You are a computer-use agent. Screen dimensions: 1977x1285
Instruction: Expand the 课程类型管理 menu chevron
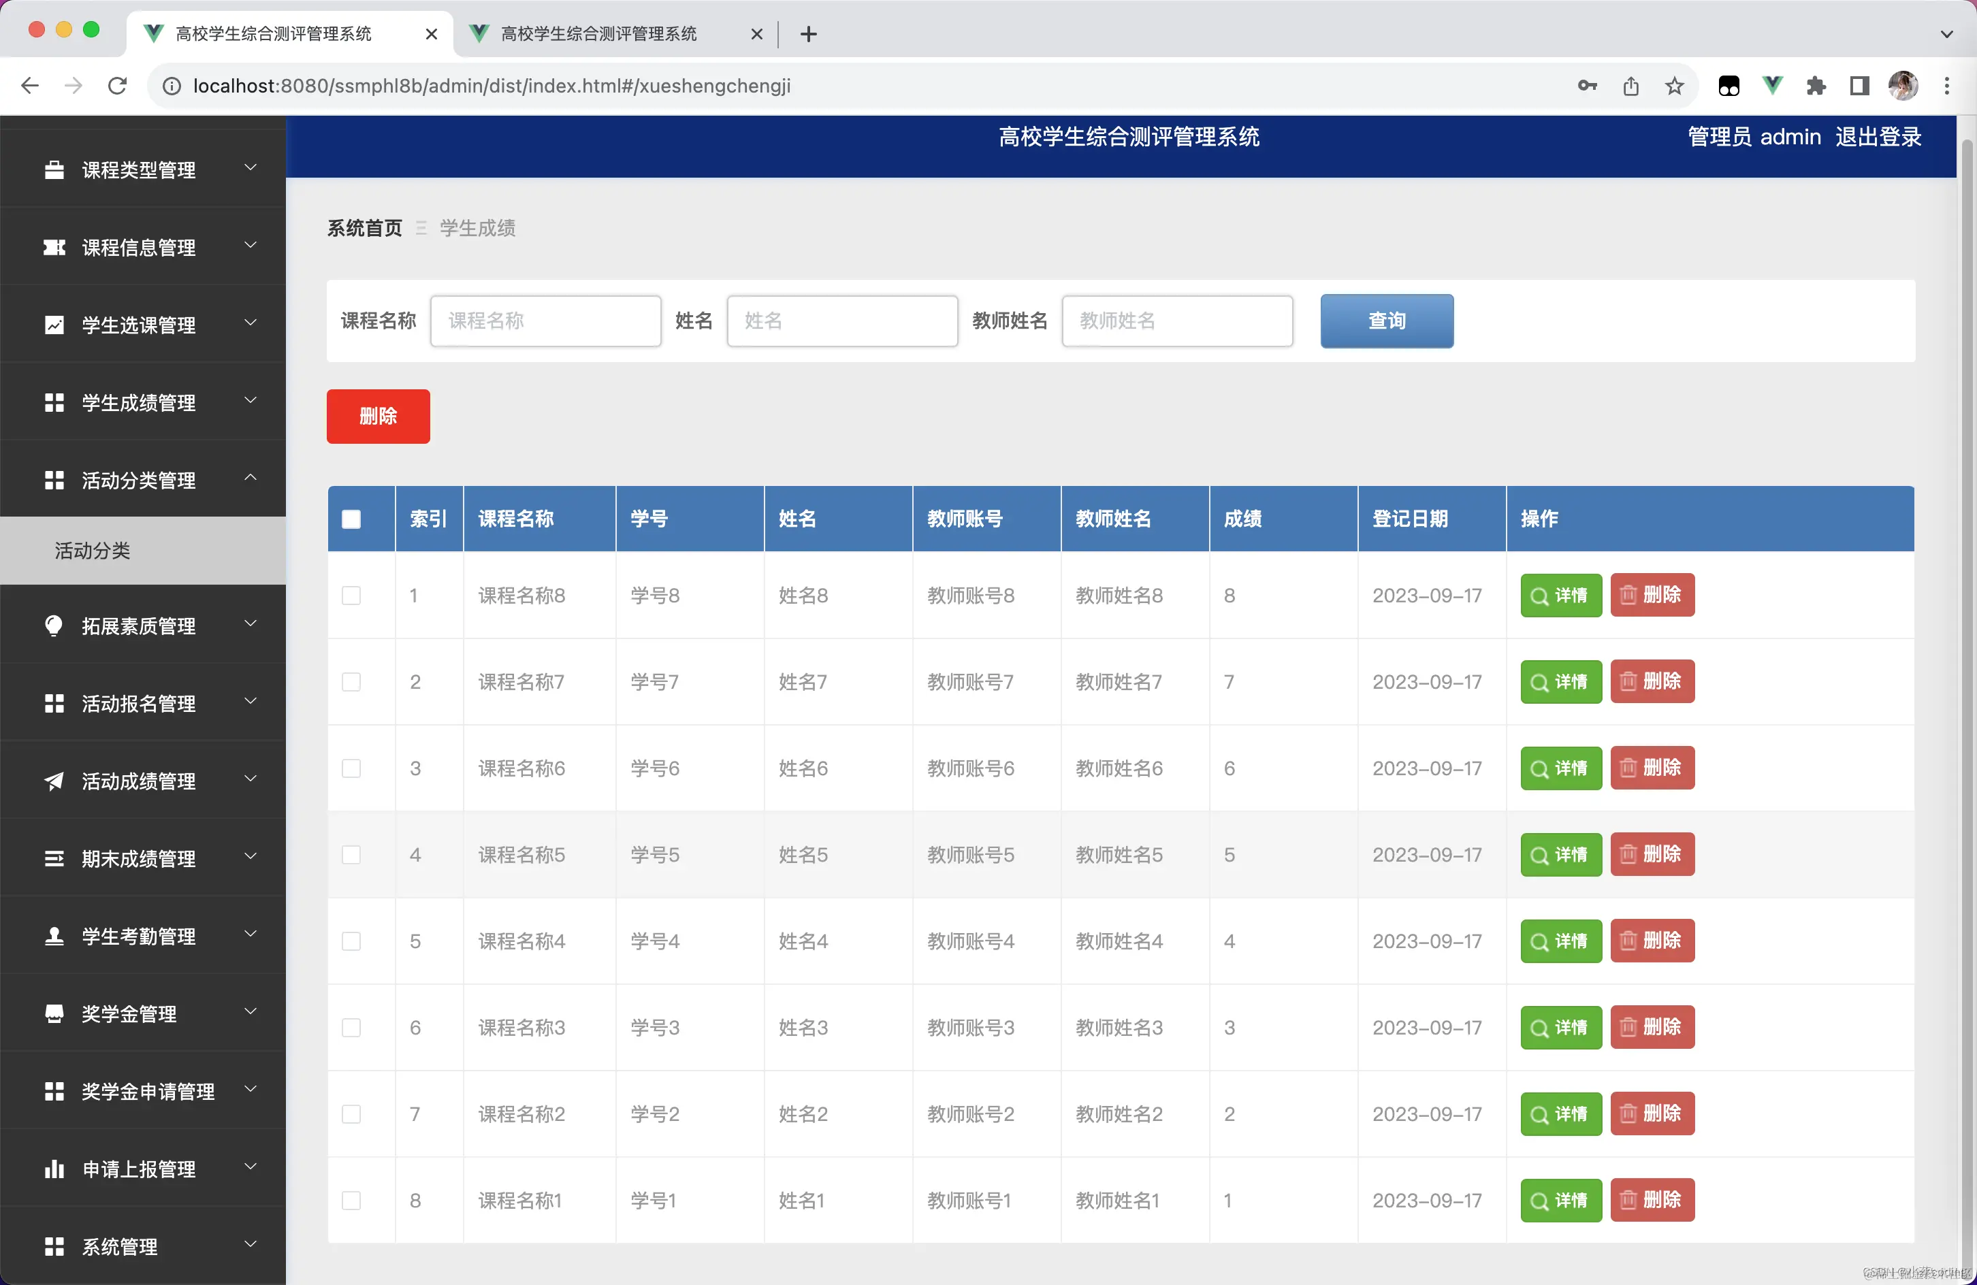250,168
